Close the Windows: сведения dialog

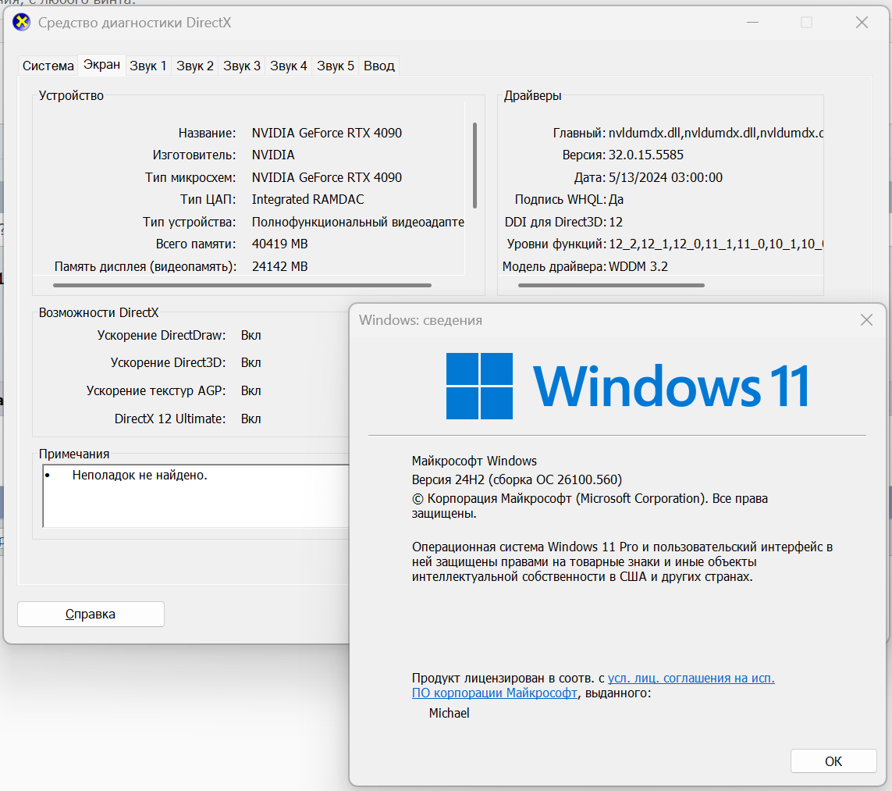[x=866, y=320]
